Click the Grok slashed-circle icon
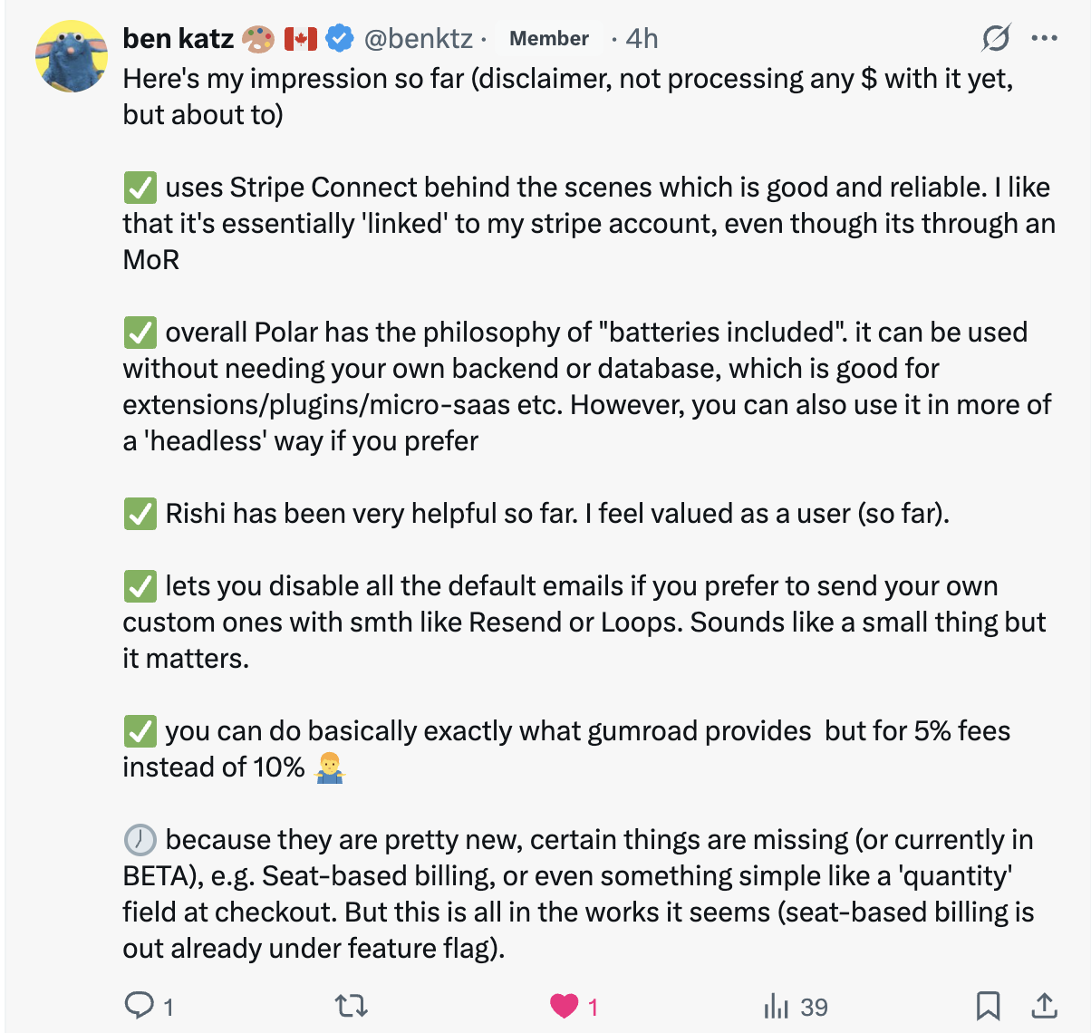The image size is (1091, 1033). point(995,38)
